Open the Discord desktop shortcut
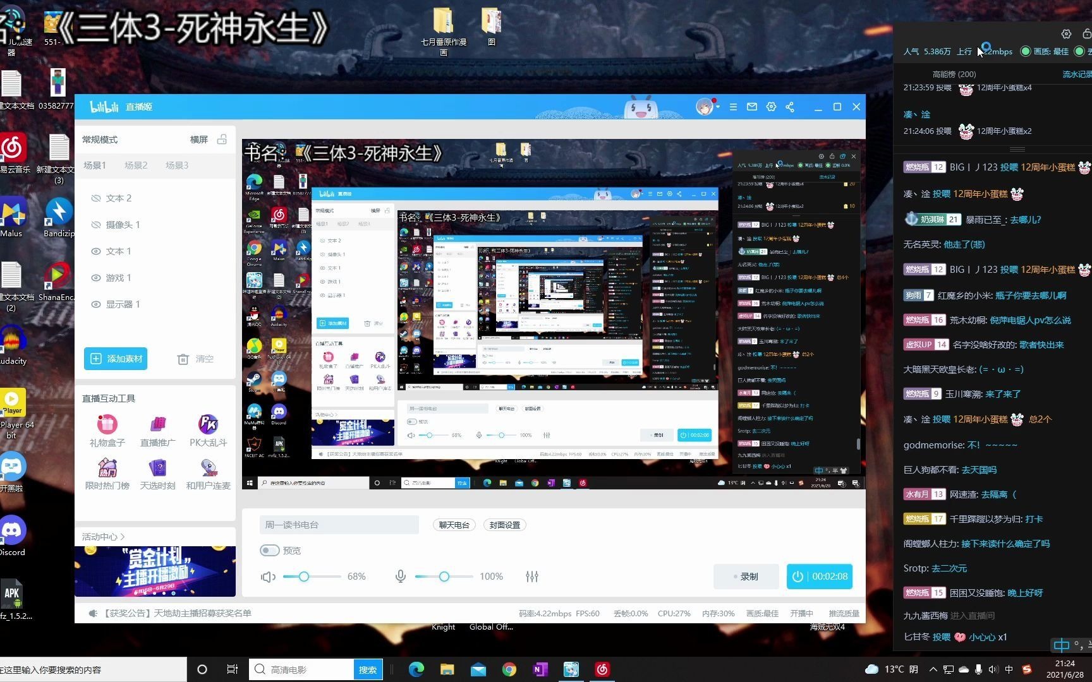This screenshot has height=682, width=1092. click(13, 535)
